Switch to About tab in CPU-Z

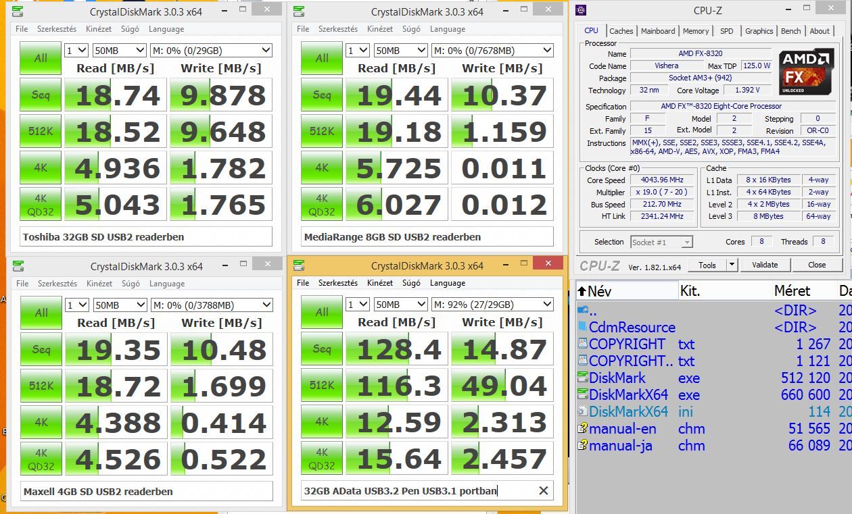pyautogui.click(x=820, y=31)
